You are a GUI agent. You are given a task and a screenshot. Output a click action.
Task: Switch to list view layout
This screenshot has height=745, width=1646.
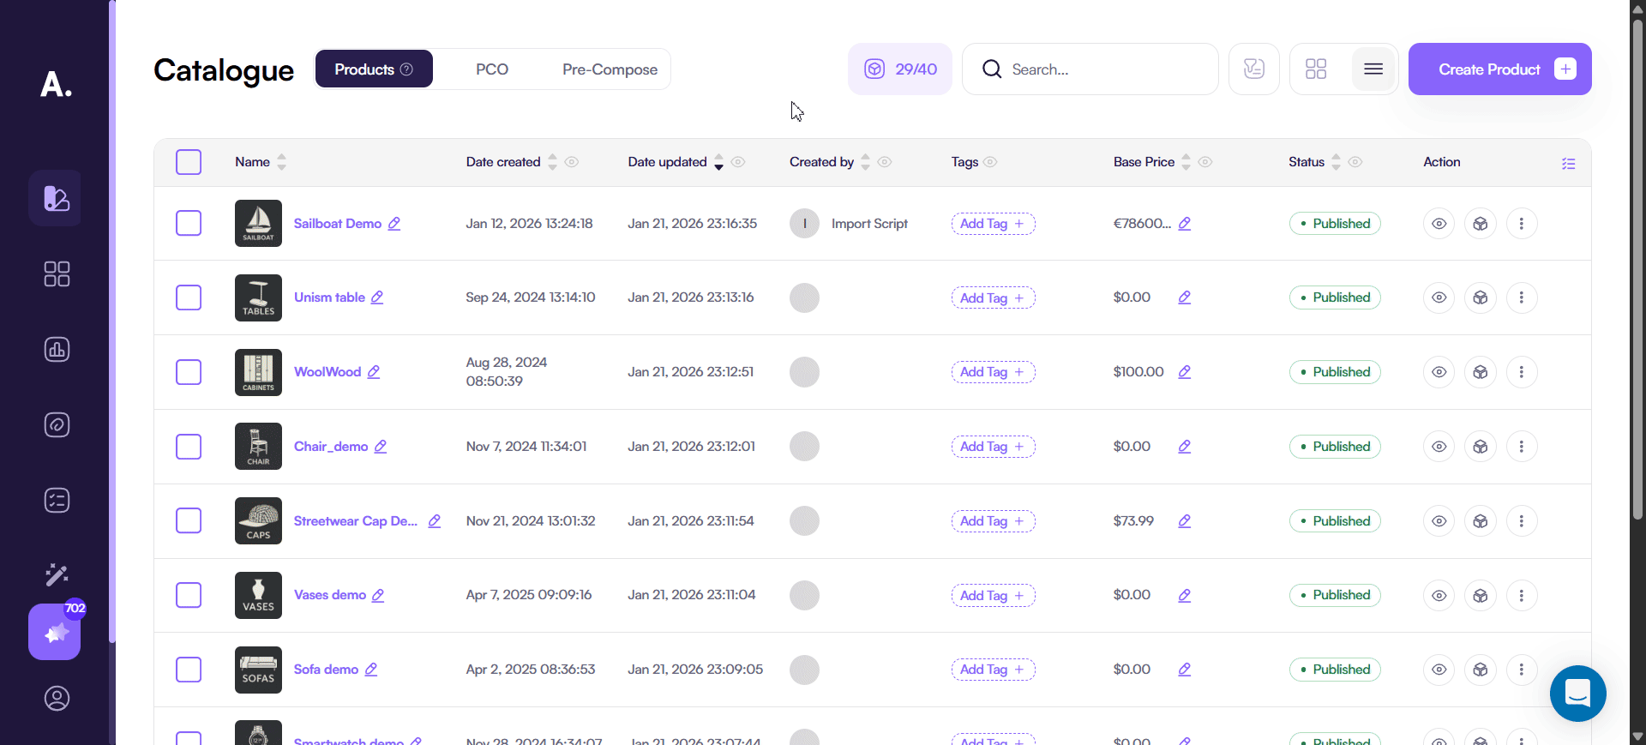(x=1373, y=69)
